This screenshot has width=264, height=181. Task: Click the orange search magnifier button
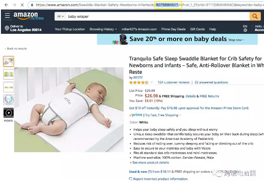(255, 16)
